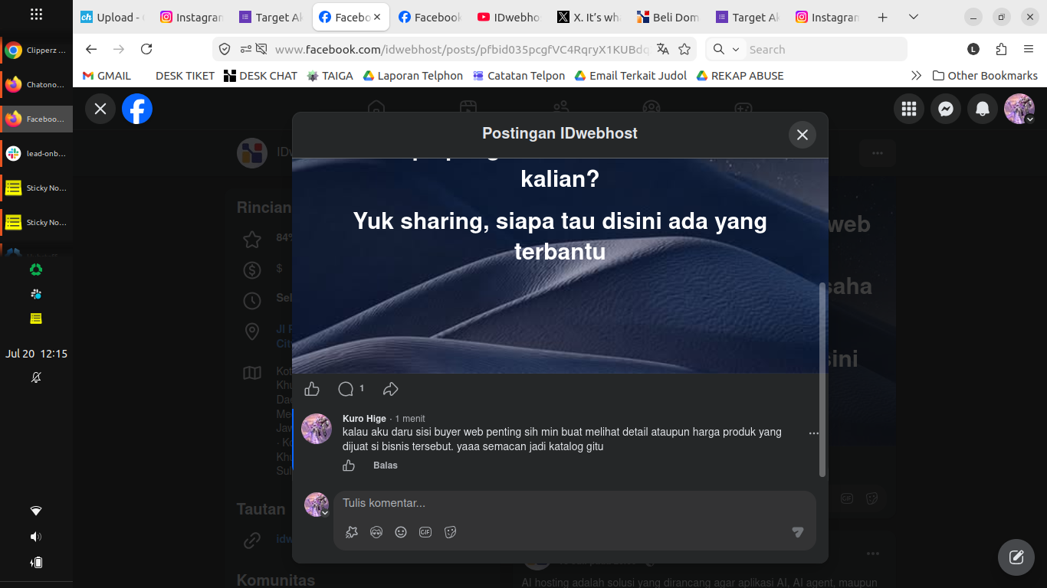Switch to the X. It's wh tab

coord(589,17)
